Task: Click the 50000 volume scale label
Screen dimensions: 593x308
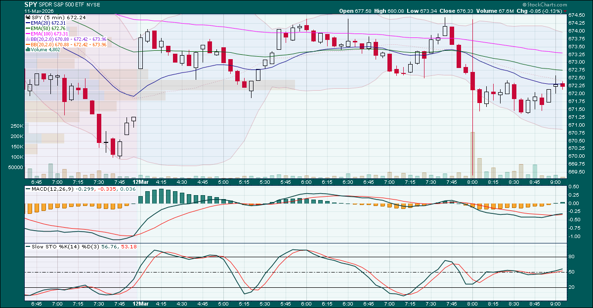Action: point(15,168)
